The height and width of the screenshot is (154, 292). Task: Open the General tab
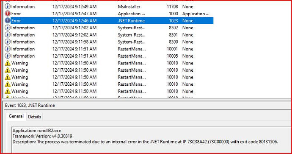16,116
